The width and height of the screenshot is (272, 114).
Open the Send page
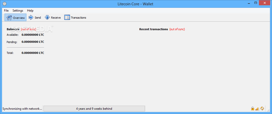35,17
